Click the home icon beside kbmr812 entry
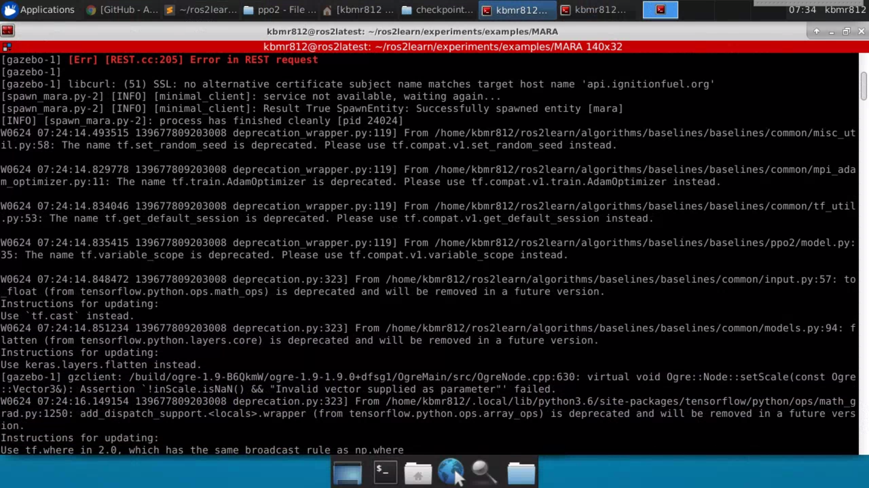869x488 pixels. pos(327,9)
